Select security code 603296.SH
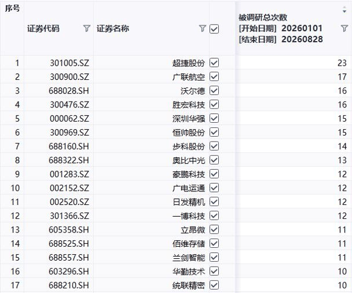 click(69, 272)
